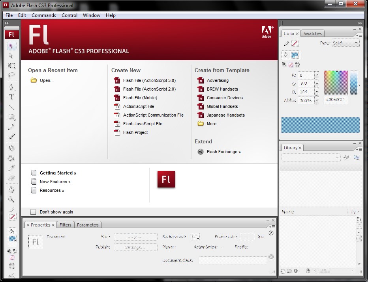Image resolution: width=368 pixels, height=282 pixels.
Task: Collapse the right panel dock arrows
Action: [360, 23]
